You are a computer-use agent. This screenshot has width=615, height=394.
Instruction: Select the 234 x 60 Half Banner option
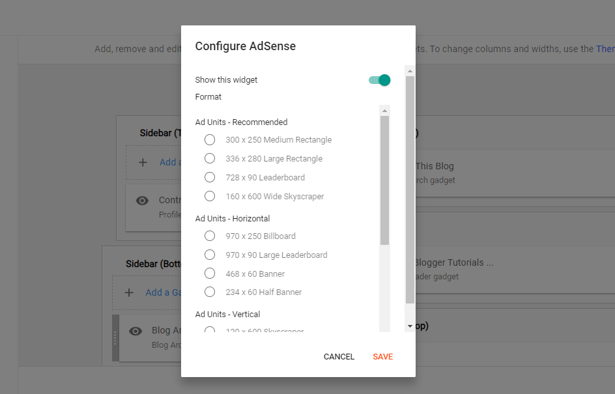[209, 292]
